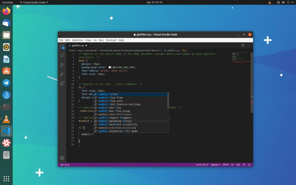
Task: Click the rgb(240,240,240) color swatch
Action: pyautogui.click(x=110, y=67)
